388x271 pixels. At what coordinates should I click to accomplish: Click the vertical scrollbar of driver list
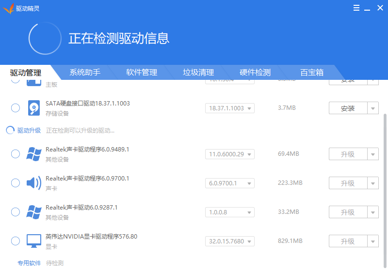pos(385,191)
